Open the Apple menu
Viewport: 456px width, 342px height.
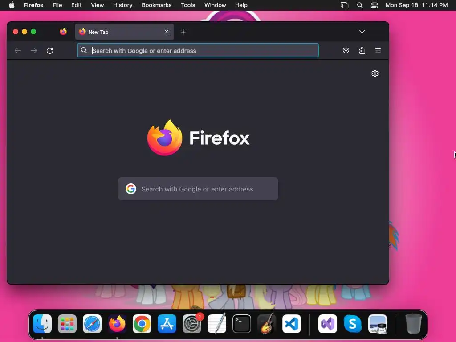[12, 5]
